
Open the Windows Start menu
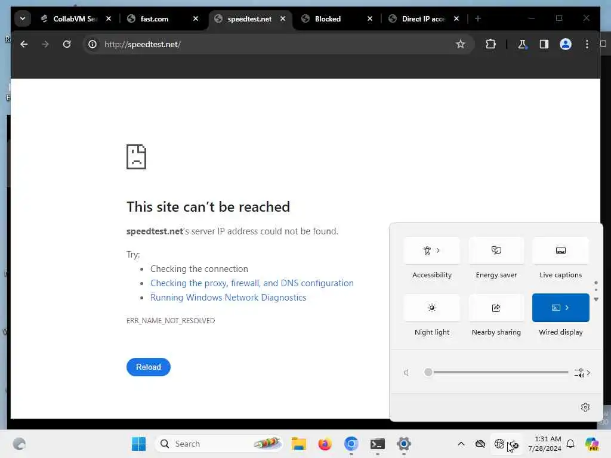point(138,444)
